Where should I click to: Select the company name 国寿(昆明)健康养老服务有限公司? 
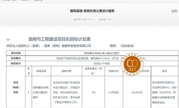click(68, 46)
